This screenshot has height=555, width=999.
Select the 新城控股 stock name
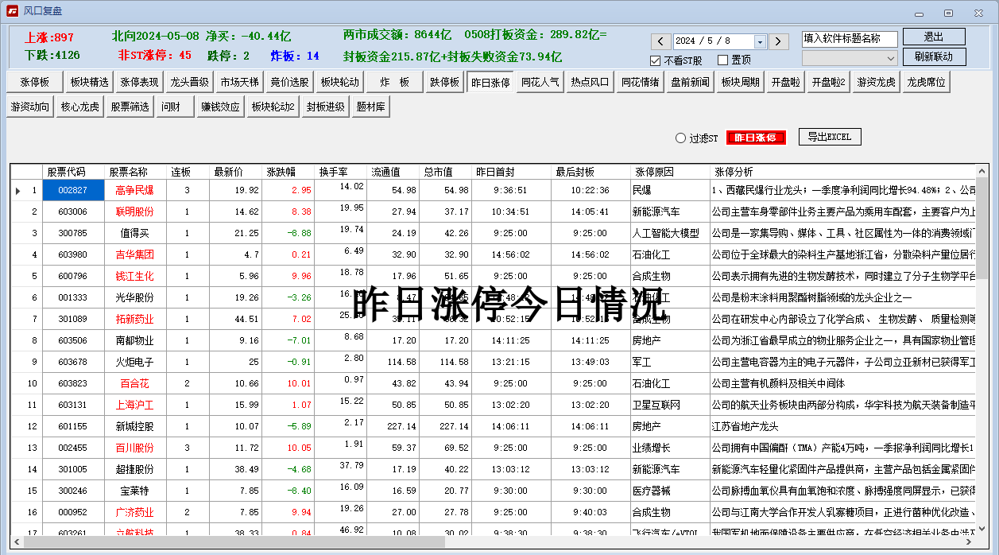135,427
